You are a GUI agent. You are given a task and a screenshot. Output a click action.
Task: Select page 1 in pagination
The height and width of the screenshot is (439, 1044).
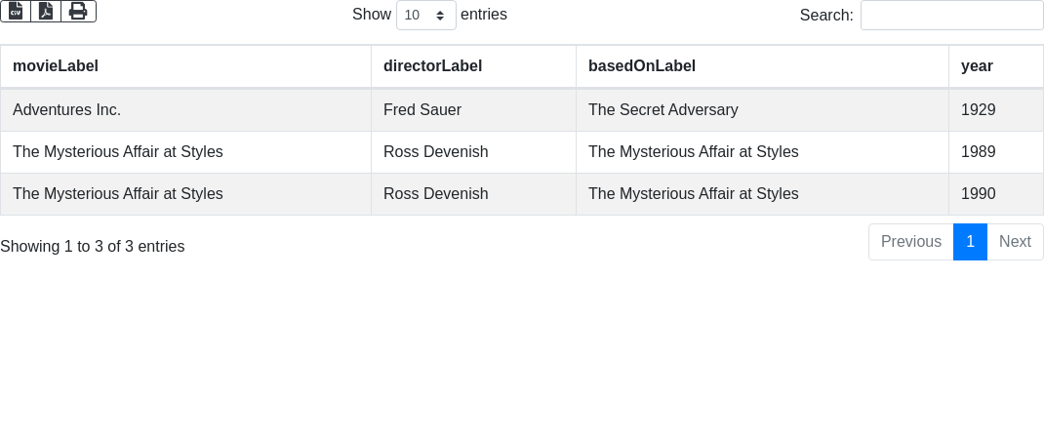click(x=970, y=242)
